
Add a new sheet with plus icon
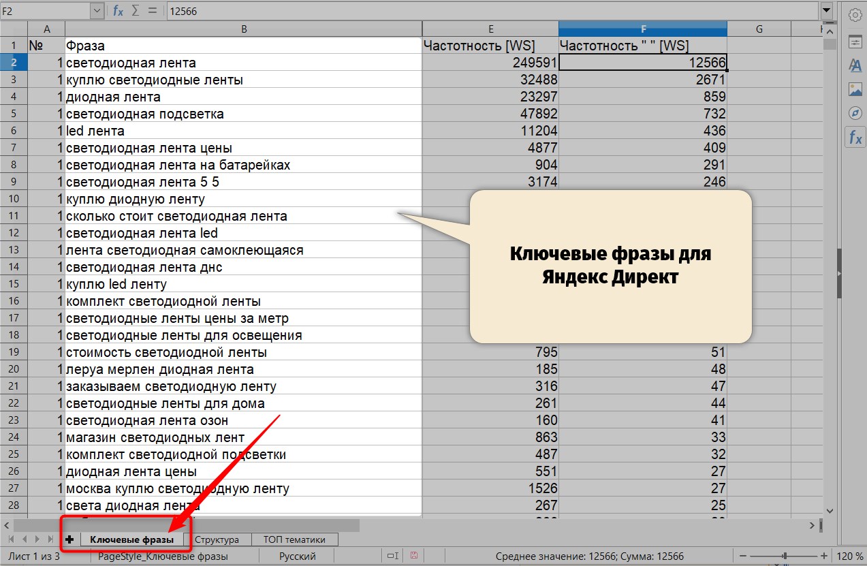pos(69,539)
